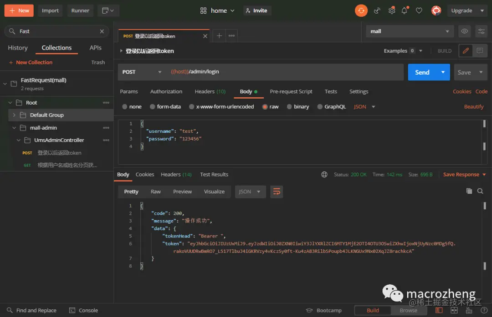
Task: Open the satellite capture requests icon
Action: pyautogui.click(x=377, y=10)
